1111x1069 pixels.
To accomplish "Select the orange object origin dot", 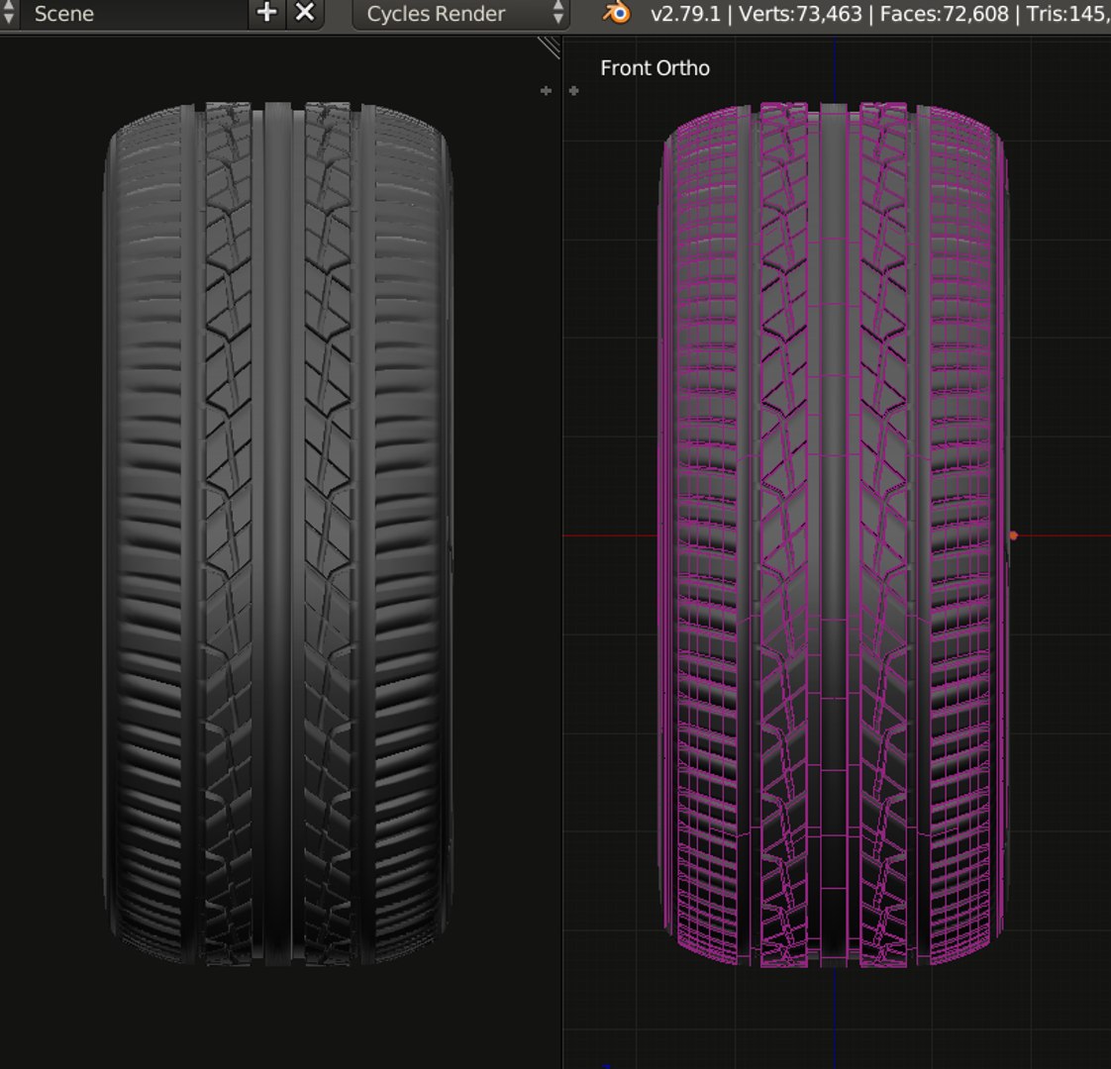I will [x=1013, y=535].
